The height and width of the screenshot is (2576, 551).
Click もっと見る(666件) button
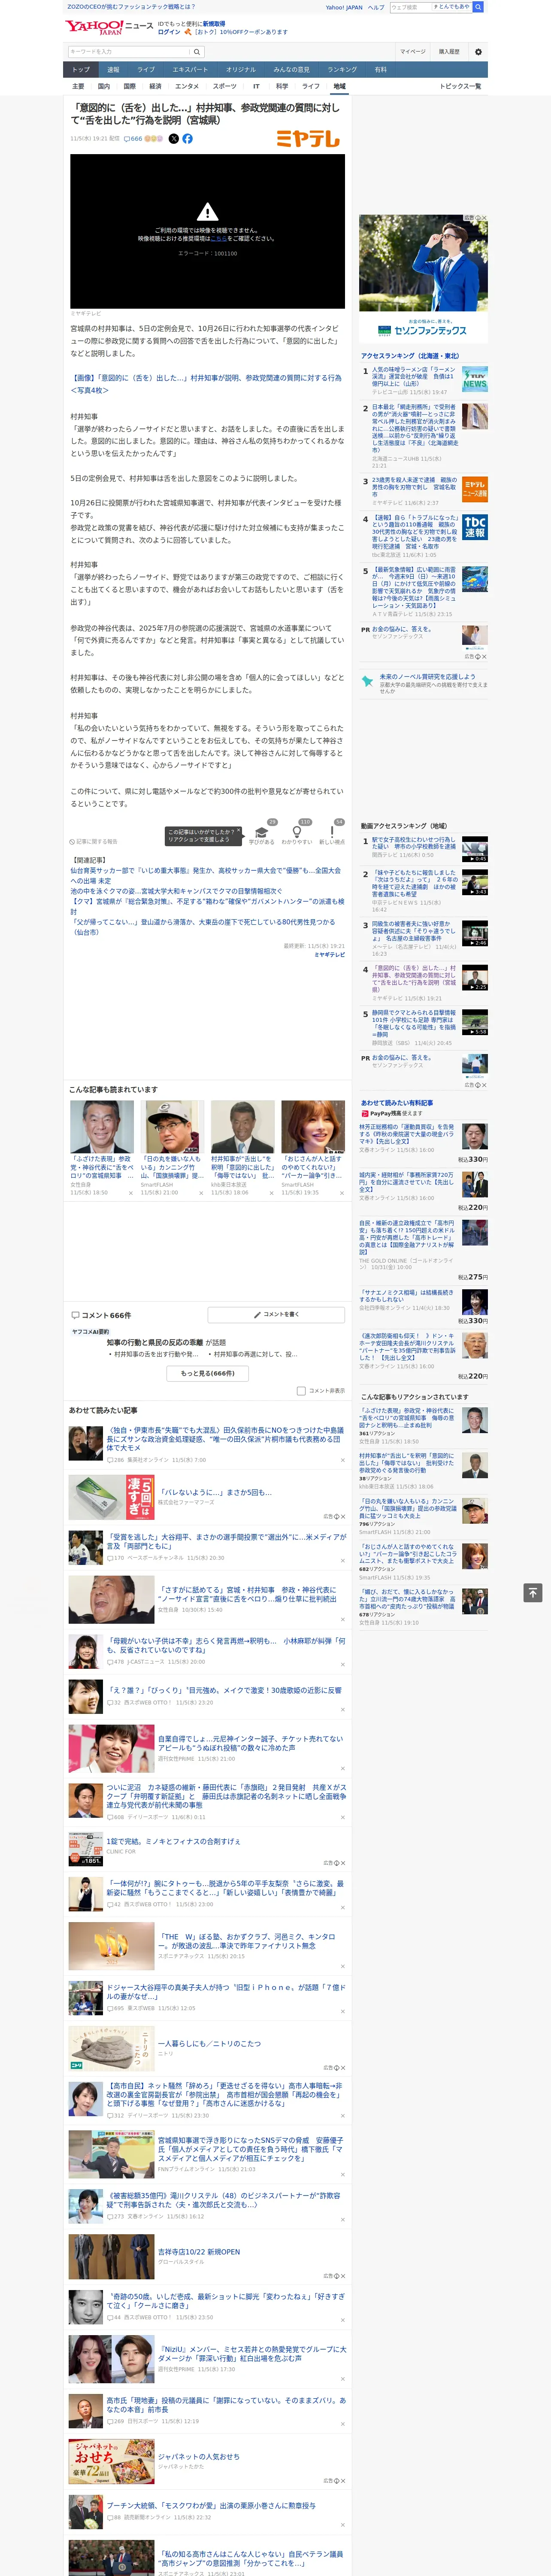(207, 1373)
